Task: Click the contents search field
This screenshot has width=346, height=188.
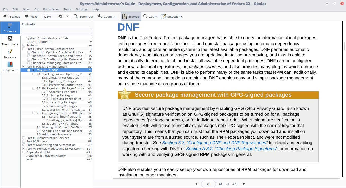Action: point(56,31)
